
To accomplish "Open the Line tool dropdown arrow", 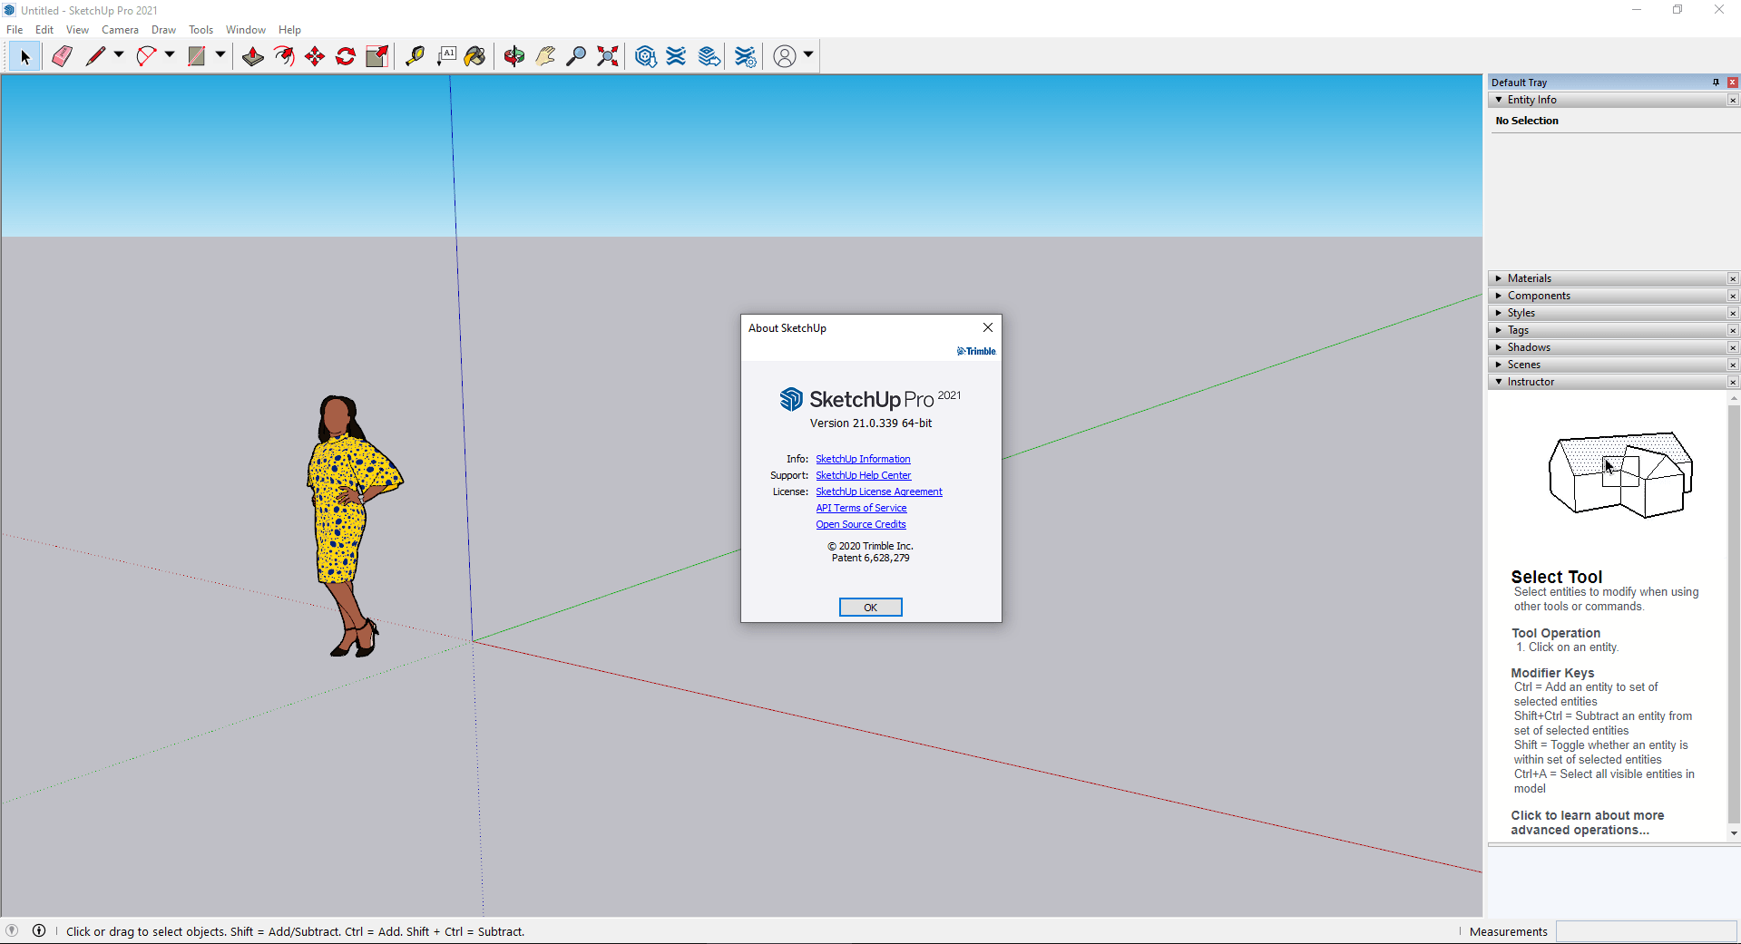I will click(119, 55).
